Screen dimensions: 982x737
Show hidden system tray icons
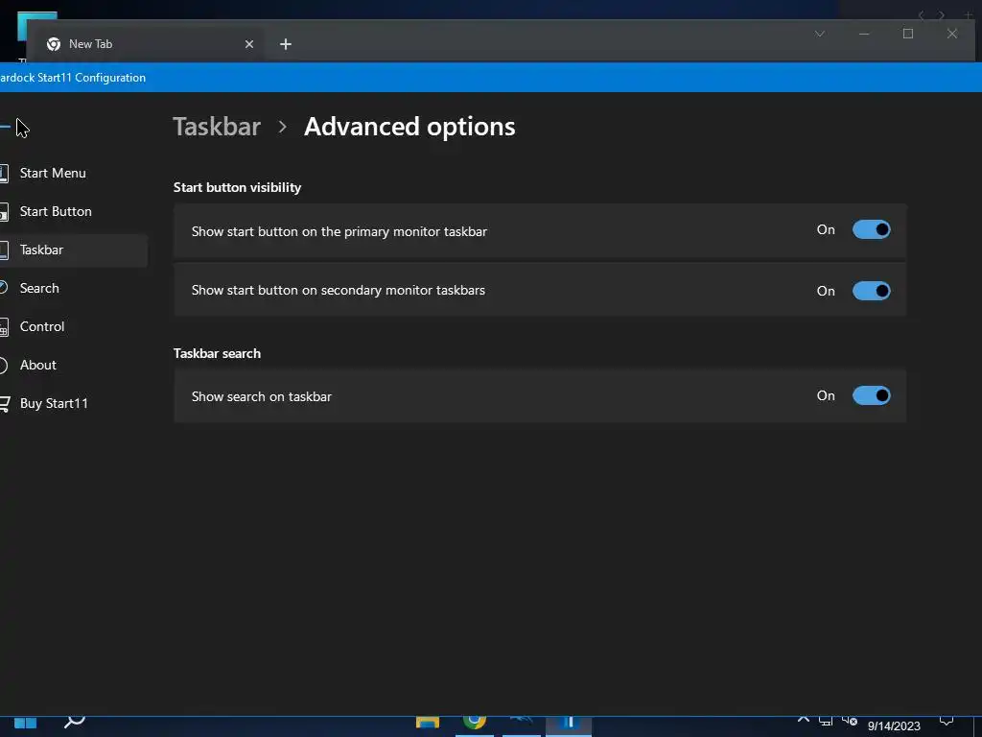(804, 720)
